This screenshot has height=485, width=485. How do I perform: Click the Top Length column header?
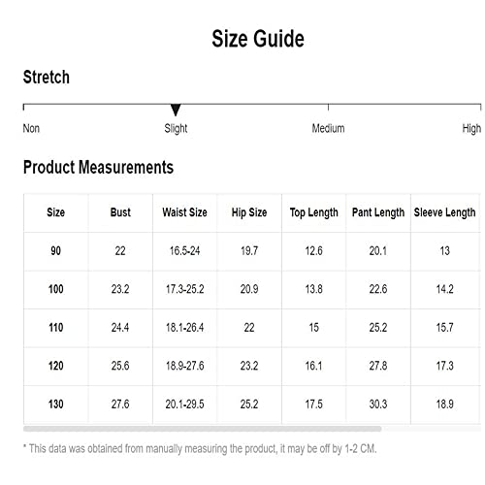[x=314, y=212]
